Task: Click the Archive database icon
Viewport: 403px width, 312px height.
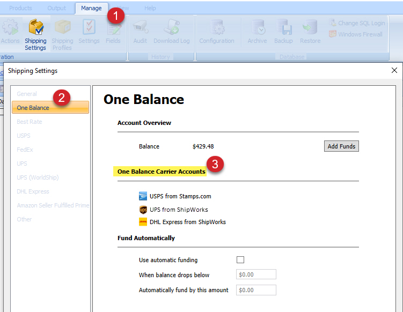Action: (257, 31)
